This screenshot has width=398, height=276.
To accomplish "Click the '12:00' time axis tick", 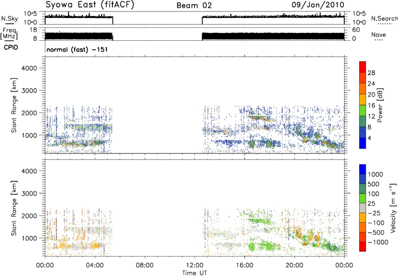I will 195,266.
